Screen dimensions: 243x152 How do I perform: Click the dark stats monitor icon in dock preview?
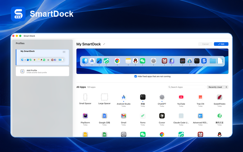[x=183, y=61]
